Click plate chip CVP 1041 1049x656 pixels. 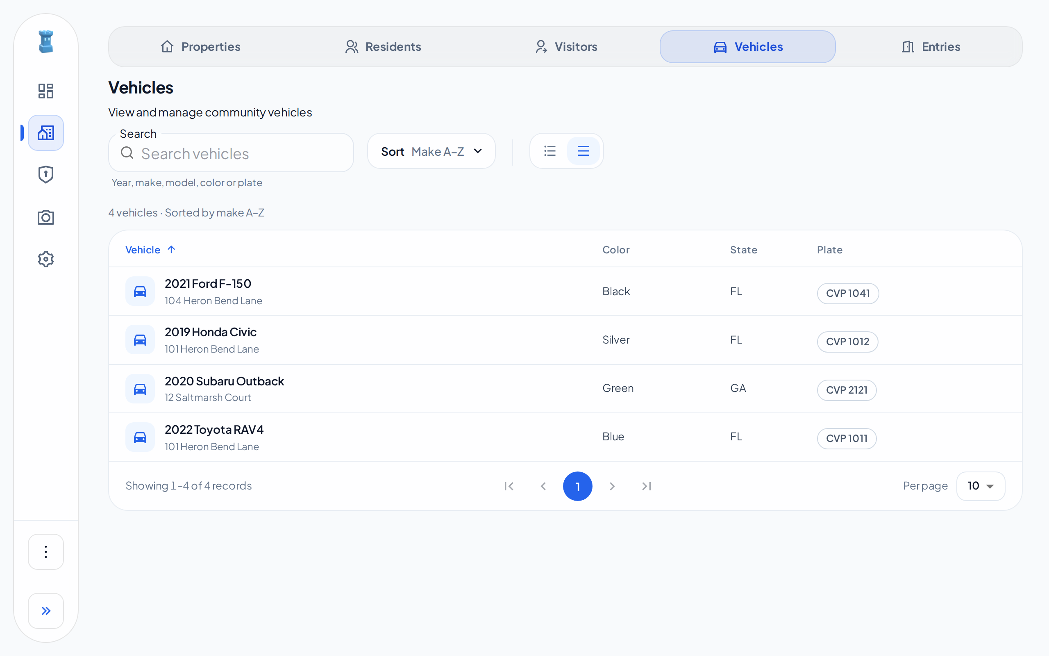[x=848, y=293]
